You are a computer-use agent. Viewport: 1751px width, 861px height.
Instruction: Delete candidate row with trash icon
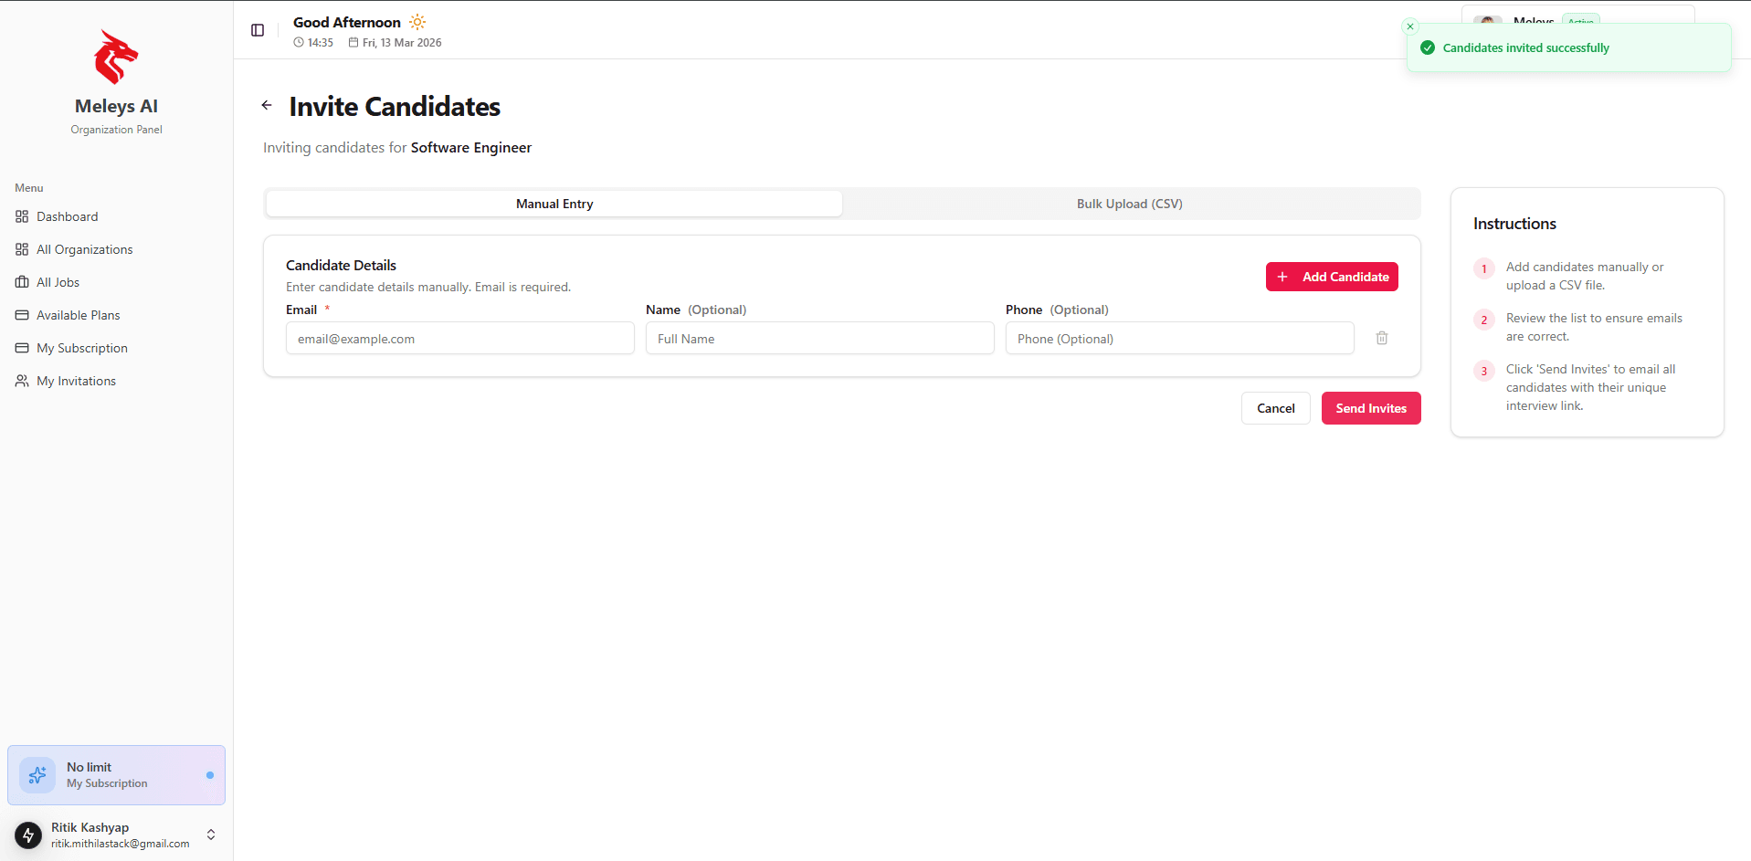click(x=1381, y=338)
